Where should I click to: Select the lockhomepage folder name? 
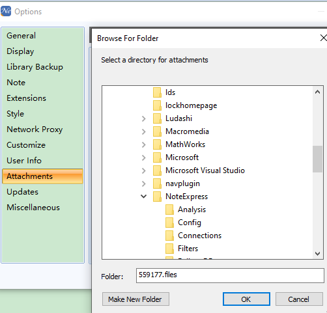192,105
